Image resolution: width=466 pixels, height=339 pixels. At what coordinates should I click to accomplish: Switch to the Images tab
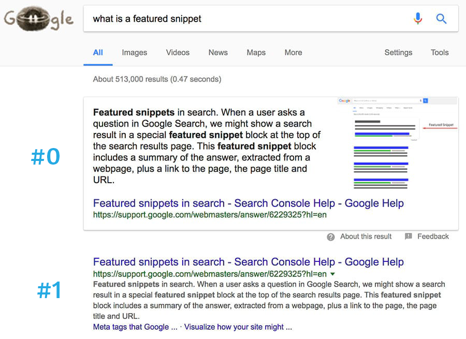(x=134, y=53)
